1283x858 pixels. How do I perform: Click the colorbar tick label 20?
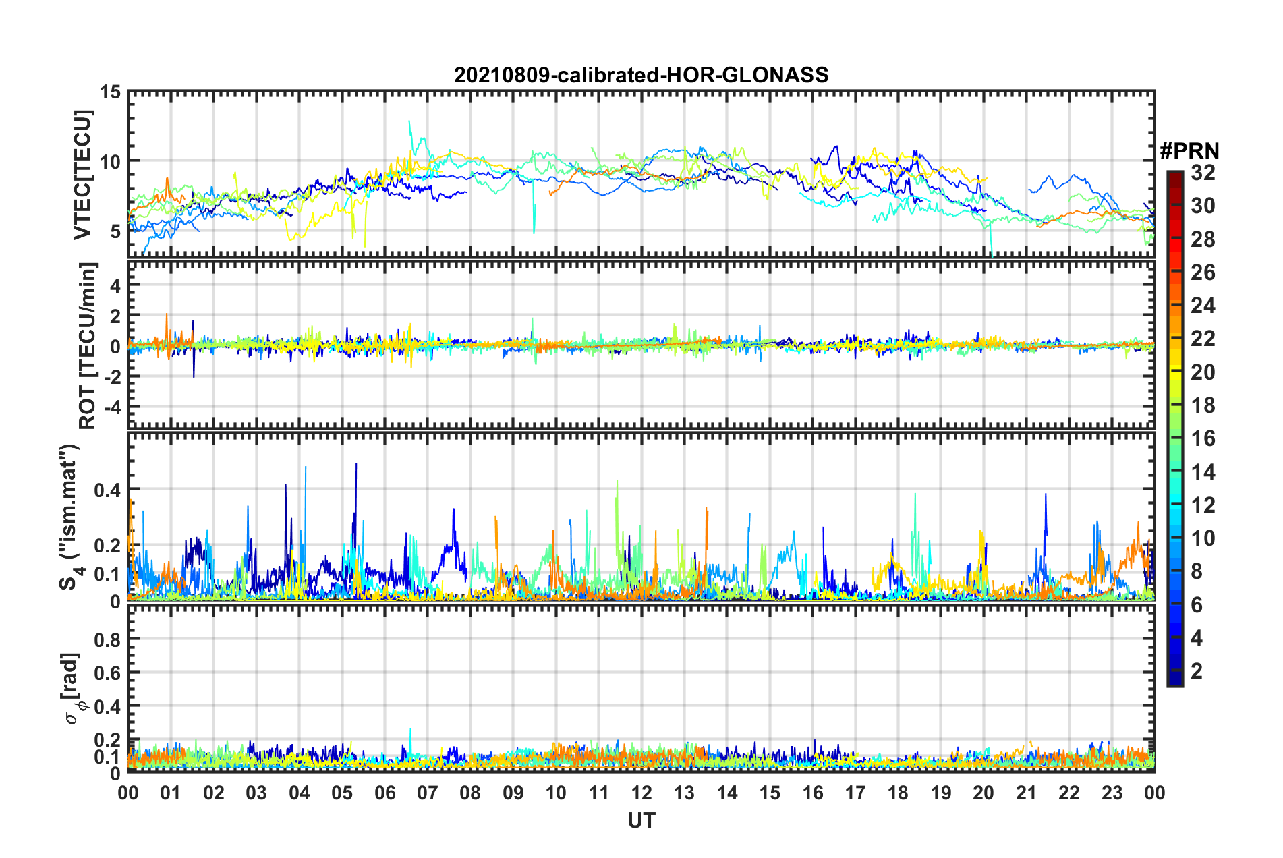(1203, 372)
